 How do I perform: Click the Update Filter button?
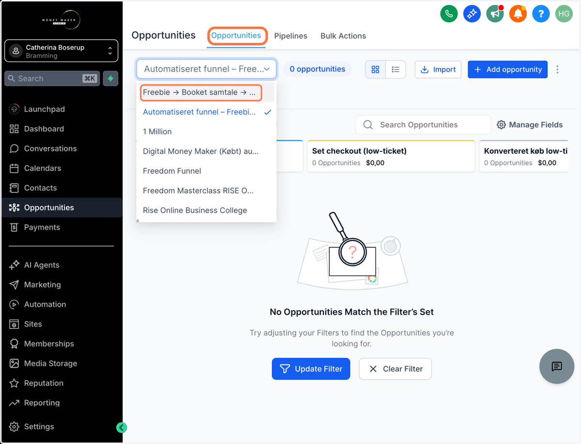coord(311,369)
